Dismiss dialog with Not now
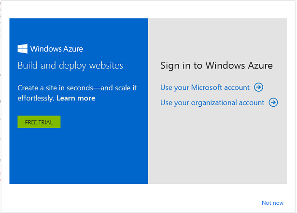This screenshot has width=297, height=213. [x=272, y=203]
